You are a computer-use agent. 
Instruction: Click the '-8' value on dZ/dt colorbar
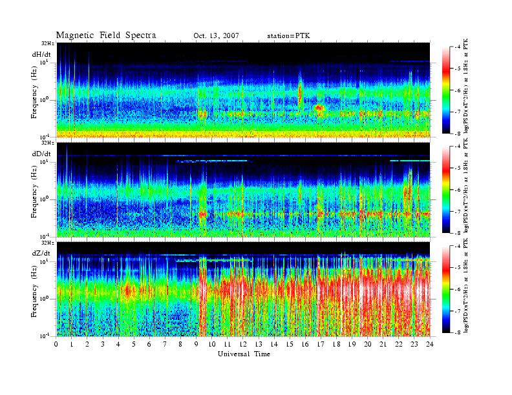(458, 332)
